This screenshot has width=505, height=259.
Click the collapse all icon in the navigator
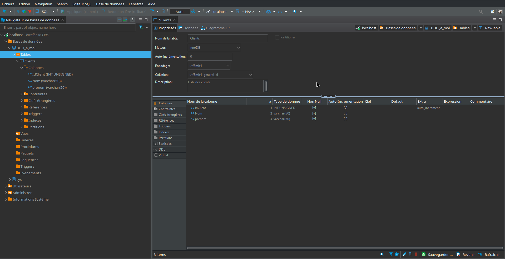point(119,20)
